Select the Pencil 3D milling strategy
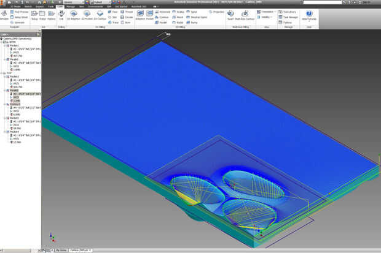This screenshot has width=381, height=253. [x=178, y=17]
